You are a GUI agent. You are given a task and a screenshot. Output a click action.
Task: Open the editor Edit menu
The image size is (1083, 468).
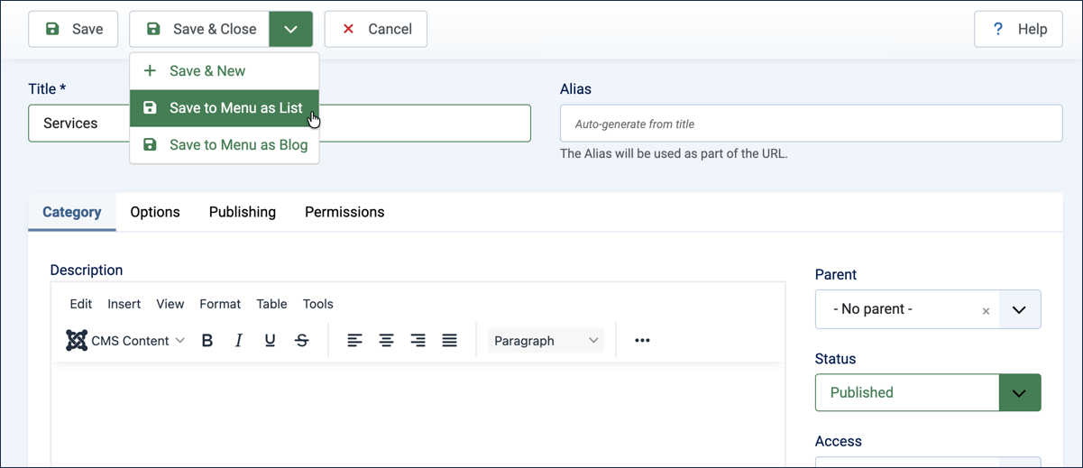(x=81, y=304)
